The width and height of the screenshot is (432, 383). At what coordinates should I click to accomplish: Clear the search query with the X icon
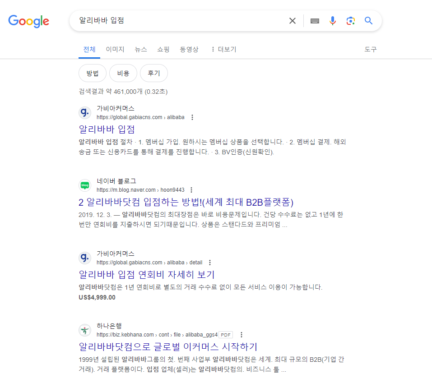(293, 21)
